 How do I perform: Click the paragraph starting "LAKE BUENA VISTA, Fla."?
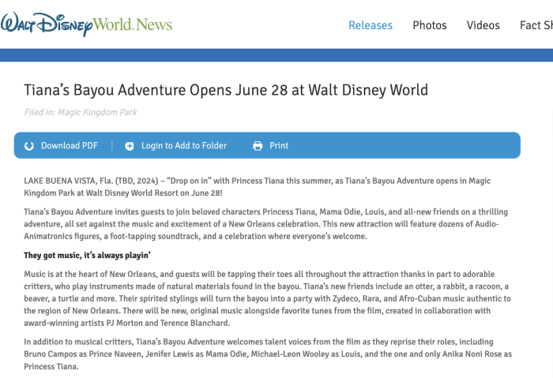pyautogui.click(x=258, y=187)
